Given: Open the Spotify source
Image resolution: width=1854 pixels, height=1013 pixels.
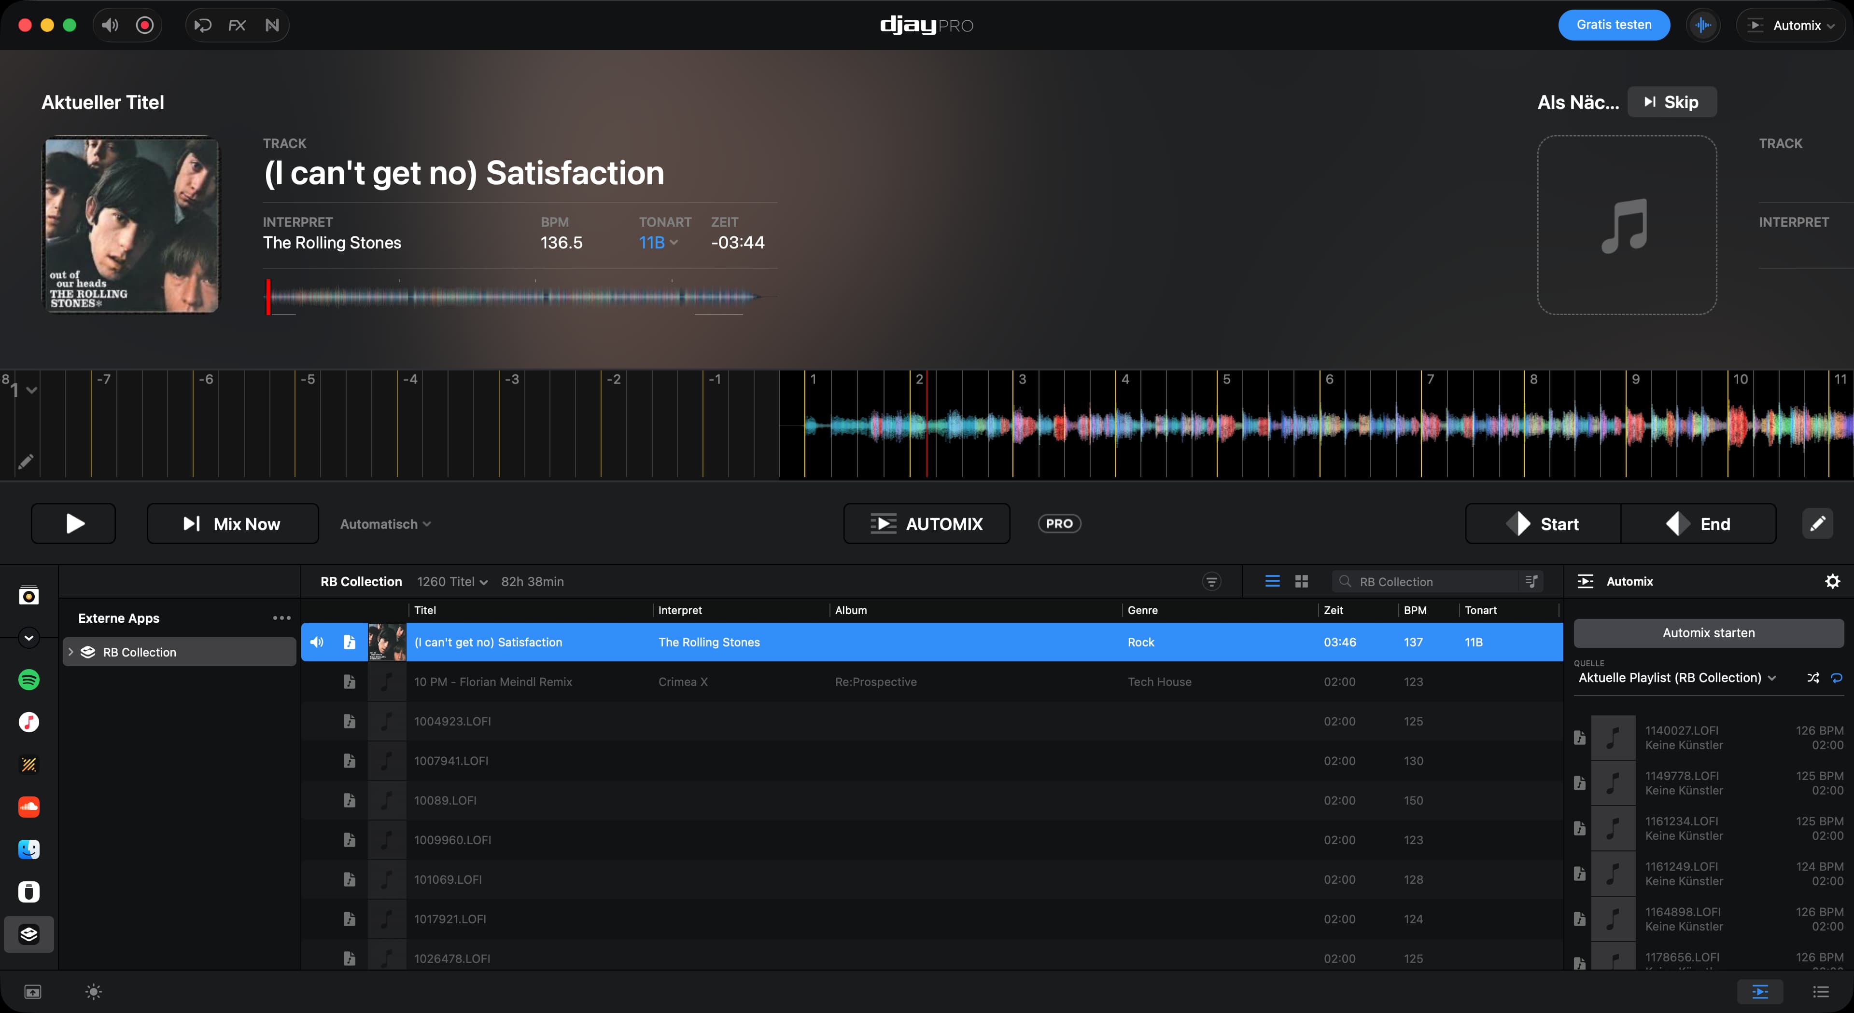Looking at the screenshot, I should (29, 679).
